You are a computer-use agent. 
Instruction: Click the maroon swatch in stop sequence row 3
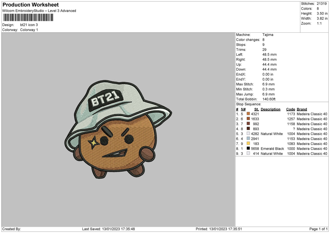coord(248,124)
